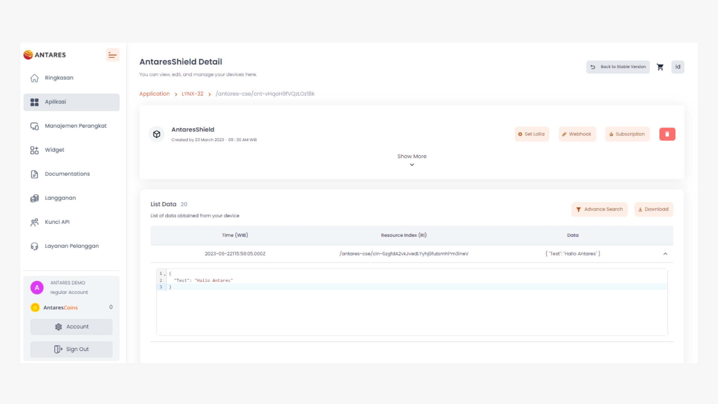Delete device with red trash icon
718x404 pixels.
[x=667, y=134]
